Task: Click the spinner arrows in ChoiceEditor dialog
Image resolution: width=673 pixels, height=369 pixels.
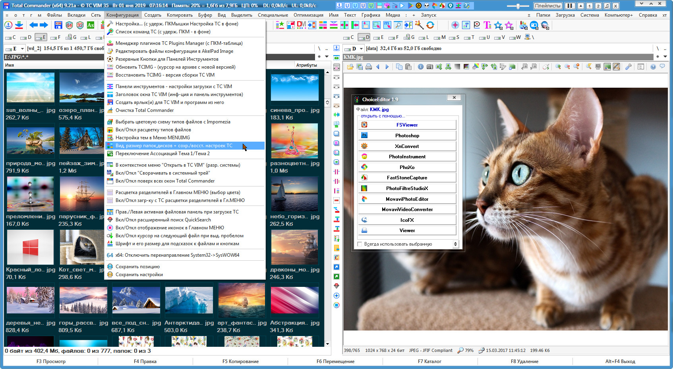Action: point(455,244)
